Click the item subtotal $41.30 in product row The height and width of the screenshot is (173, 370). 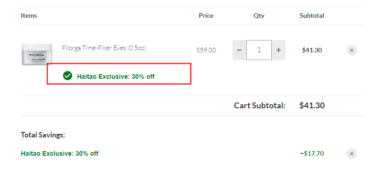(x=312, y=50)
